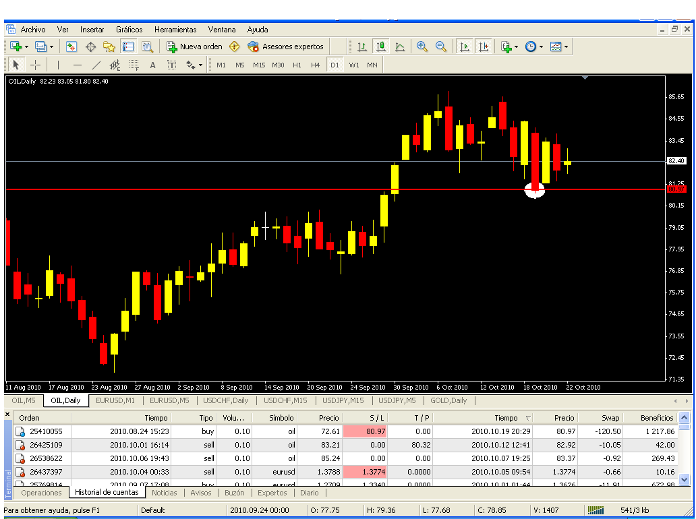The width and height of the screenshot is (696, 519).
Task: Switch to the GOLD,Daily chart tab
Action: (x=448, y=400)
